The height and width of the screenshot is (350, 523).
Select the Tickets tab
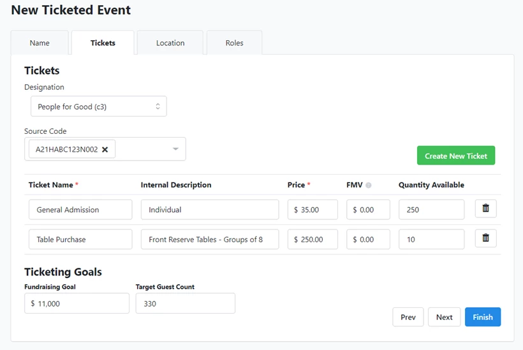[x=103, y=43]
